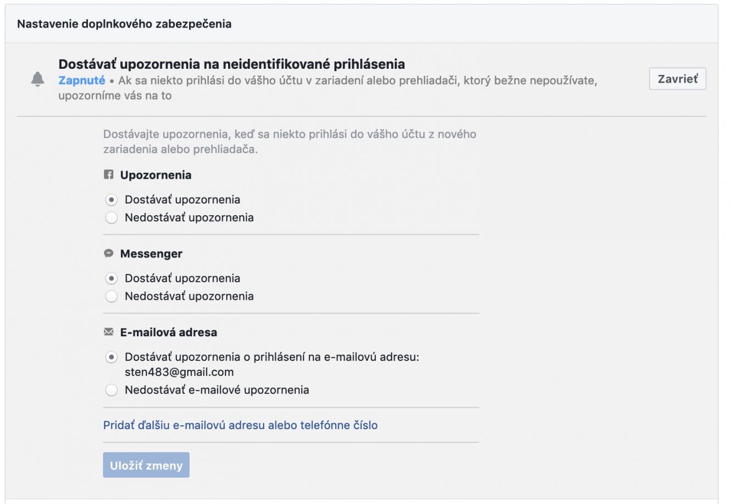Click the Messenger section label
This screenshot has width=730, height=504.
[151, 254]
